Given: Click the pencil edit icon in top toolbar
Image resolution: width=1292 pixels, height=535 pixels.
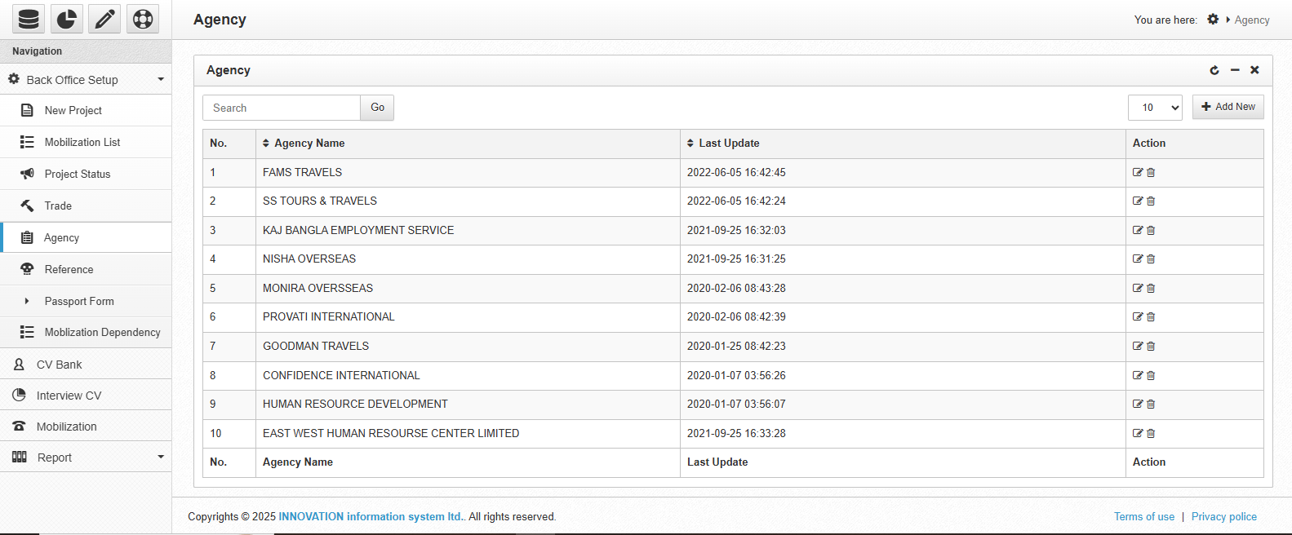Looking at the screenshot, I should pos(104,19).
